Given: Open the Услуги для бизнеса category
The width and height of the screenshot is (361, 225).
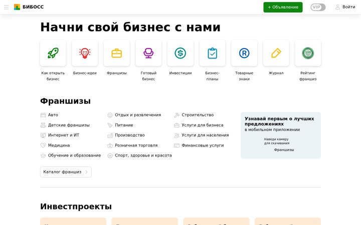Looking at the screenshot, I should [x=203, y=125].
